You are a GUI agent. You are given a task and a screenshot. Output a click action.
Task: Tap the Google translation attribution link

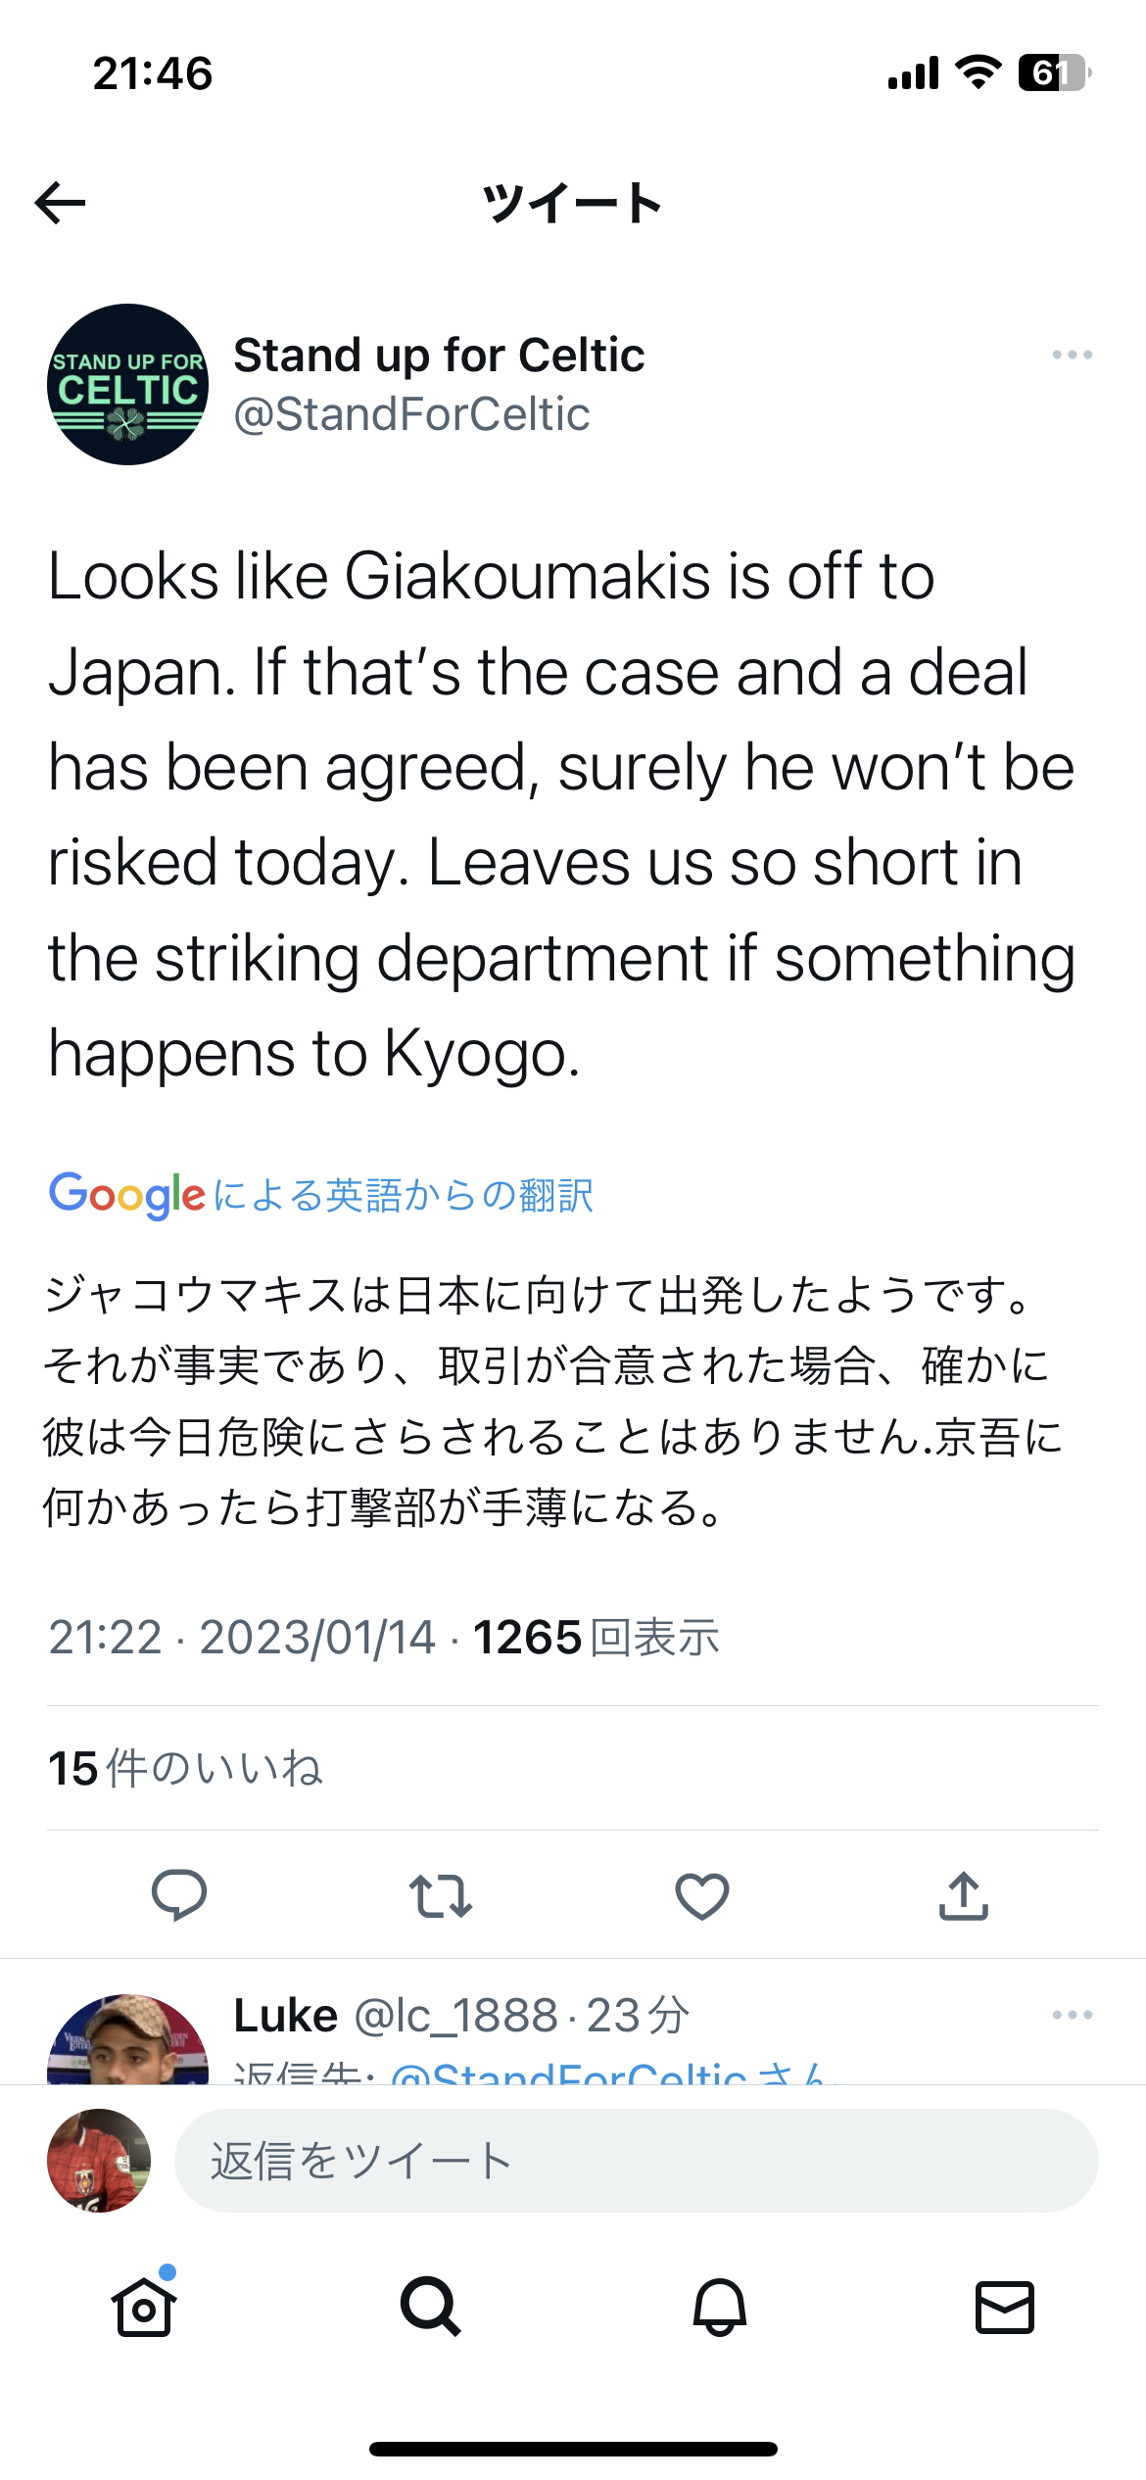coord(321,1195)
